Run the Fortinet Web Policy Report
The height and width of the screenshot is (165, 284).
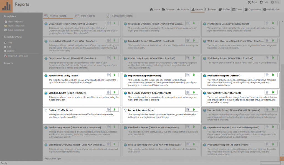(x=115, y=75)
